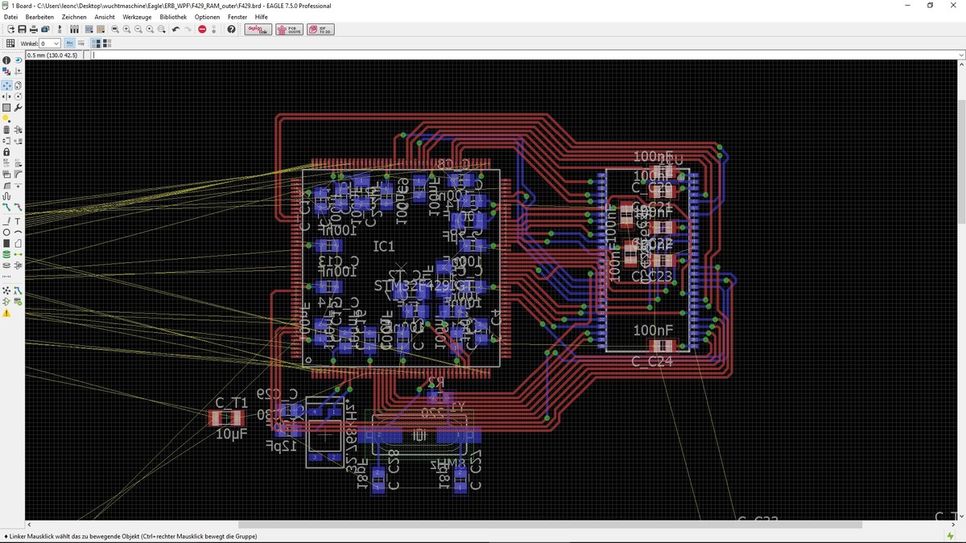Select the Move tool

pos(6,85)
